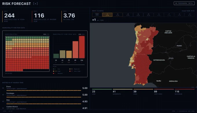Click the 41 MODERATE counter below map
Image resolution: width=197 pixels, height=113 pixels.
click(x=123, y=92)
